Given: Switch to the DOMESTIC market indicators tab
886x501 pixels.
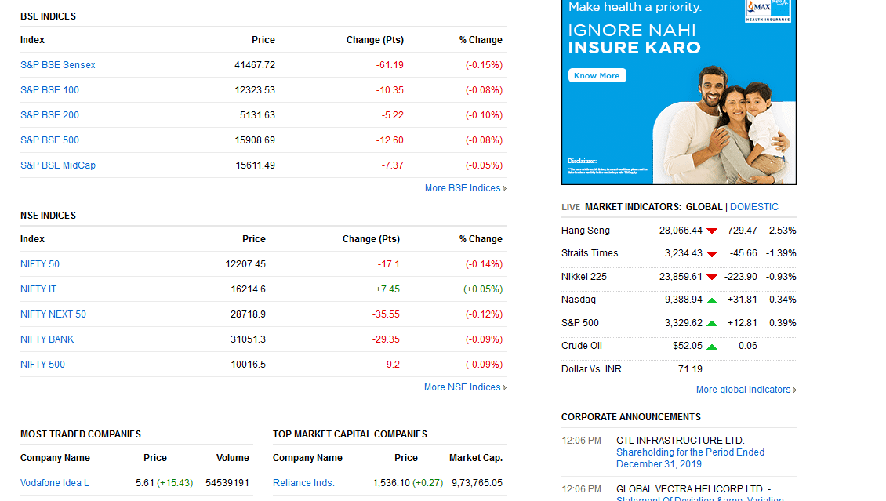Looking at the screenshot, I should pos(754,207).
